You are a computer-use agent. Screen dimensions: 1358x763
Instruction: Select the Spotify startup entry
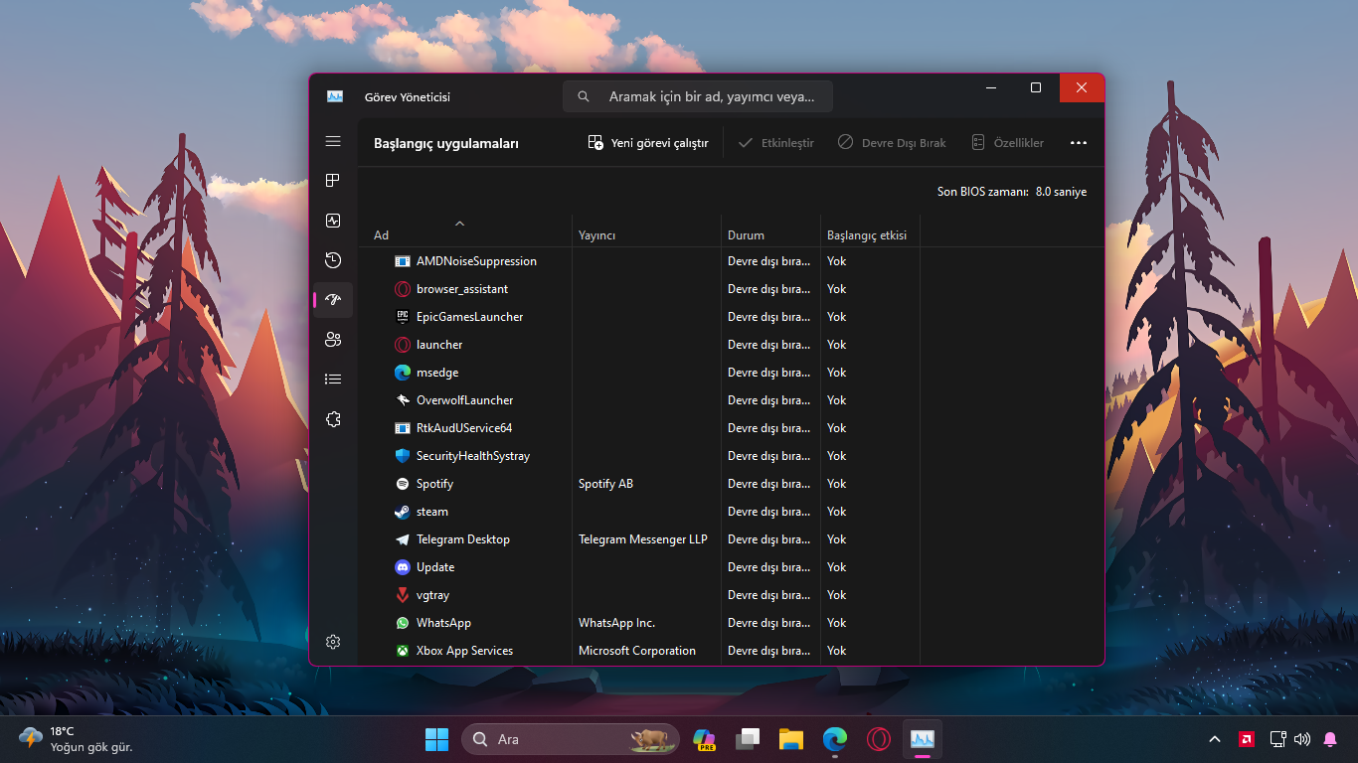(434, 484)
